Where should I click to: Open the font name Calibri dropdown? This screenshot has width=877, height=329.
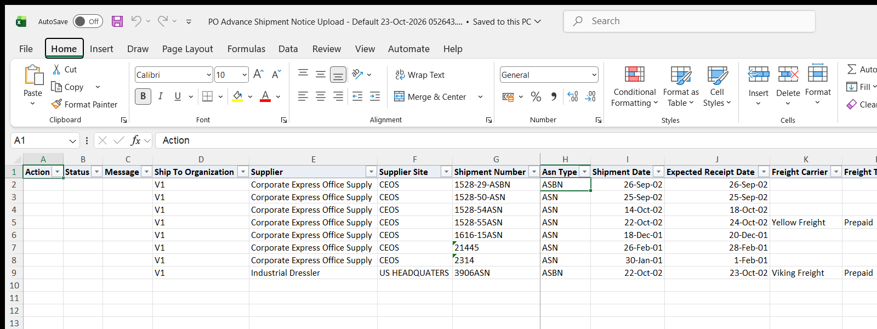(x=209, y=75)
